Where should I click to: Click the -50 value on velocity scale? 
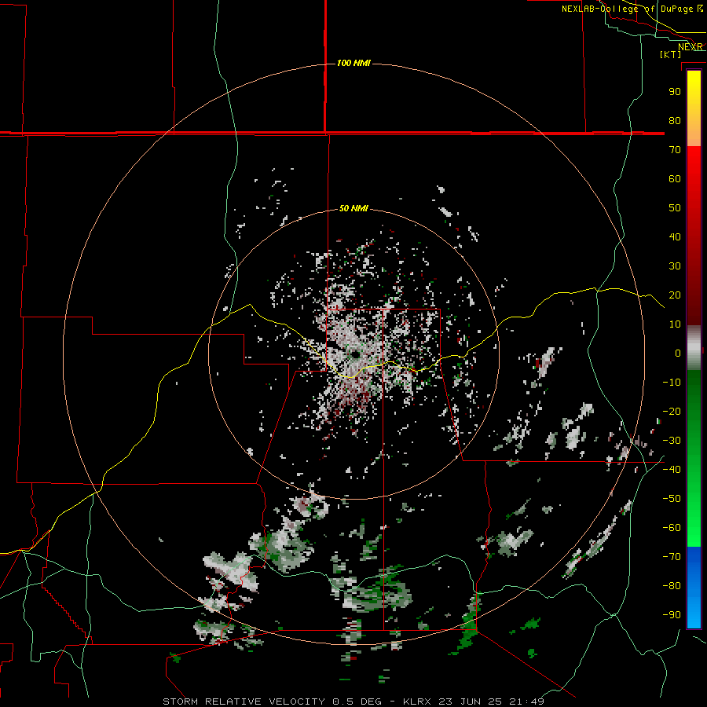coord(672,499)
